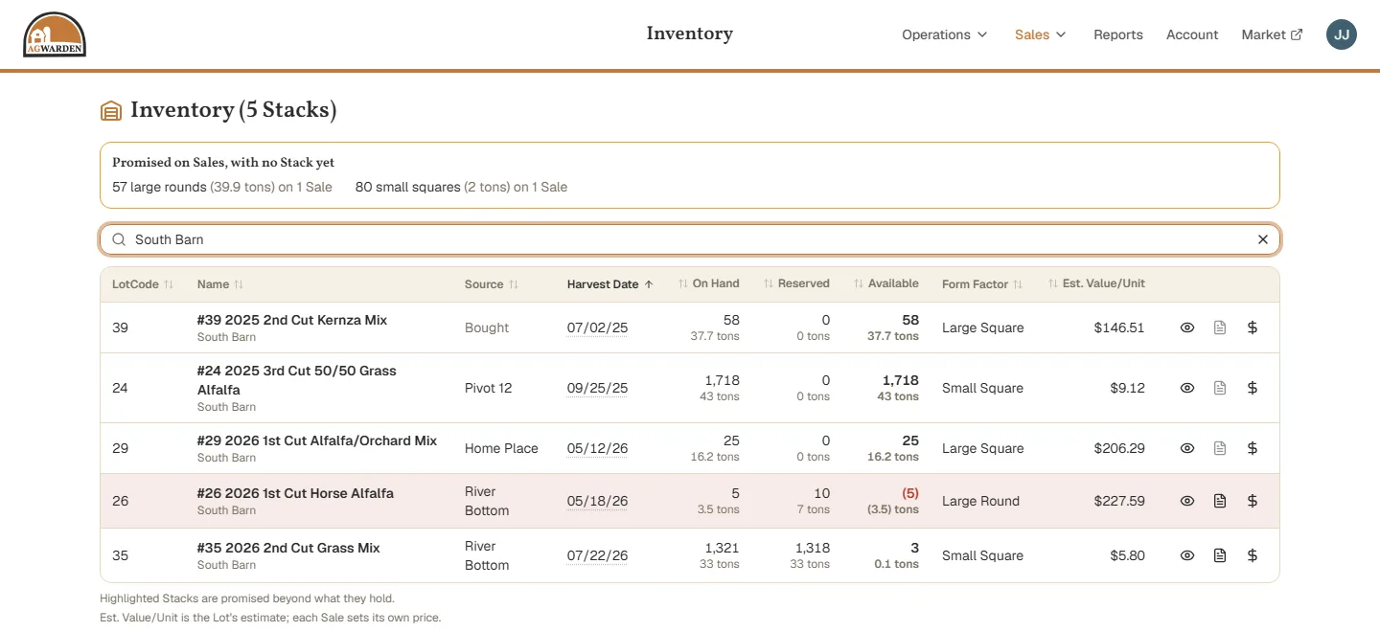
Task: View lot 29 Alfalfa/Orchard Mix eye icon
Action: (1187, 448)
